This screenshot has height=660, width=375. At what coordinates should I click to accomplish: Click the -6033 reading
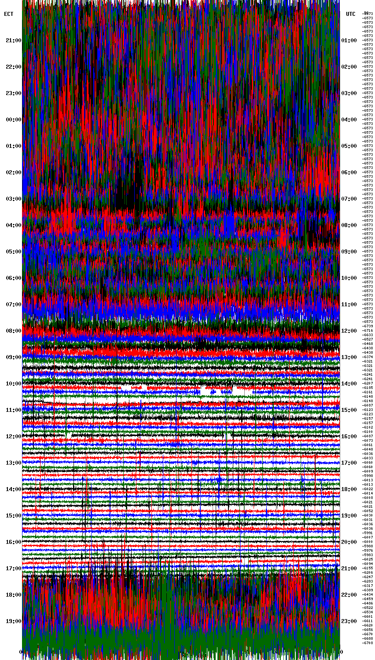[368, 458]
